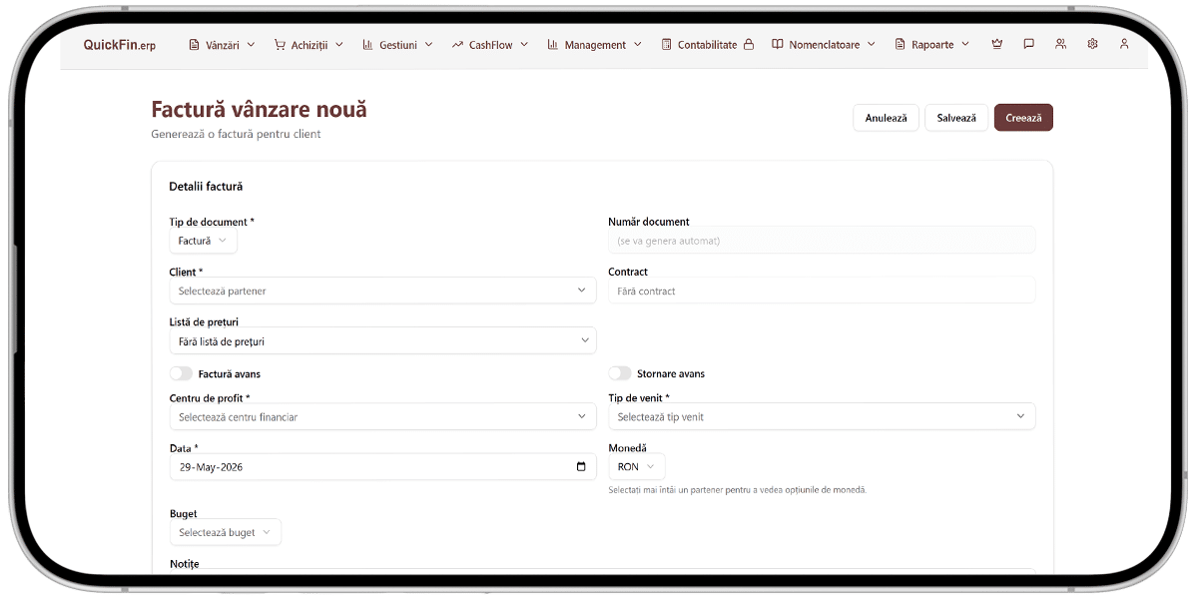Click the Contabilitate calculator icon
This screenshot has width=1198, height=599.
(x=666, y=45)
